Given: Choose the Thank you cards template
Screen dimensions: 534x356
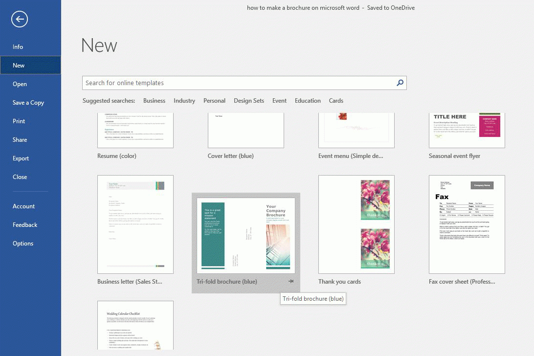Looking at the screenshot, I should (356, 224).
